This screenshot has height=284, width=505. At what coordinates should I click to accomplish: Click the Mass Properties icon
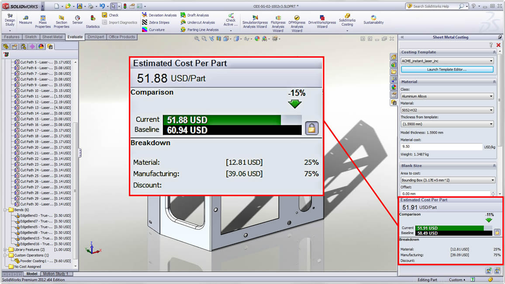pyautogui.click(x=43, y=20)
